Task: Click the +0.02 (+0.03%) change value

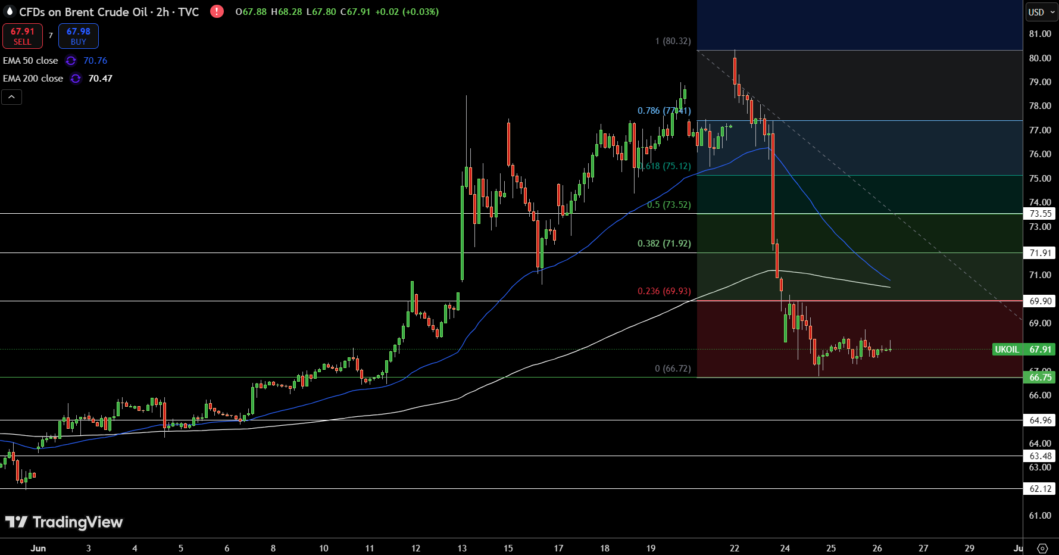Action: coord(407,12)
